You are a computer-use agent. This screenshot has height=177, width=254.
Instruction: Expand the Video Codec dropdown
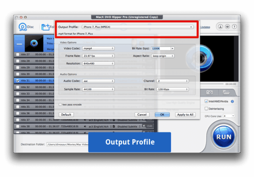pos(98,48)
